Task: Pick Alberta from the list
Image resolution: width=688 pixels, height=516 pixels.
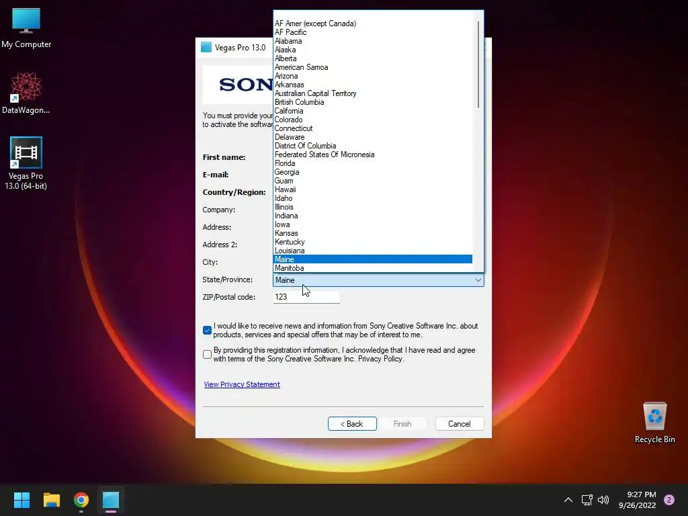Action: tap(372, 59)
